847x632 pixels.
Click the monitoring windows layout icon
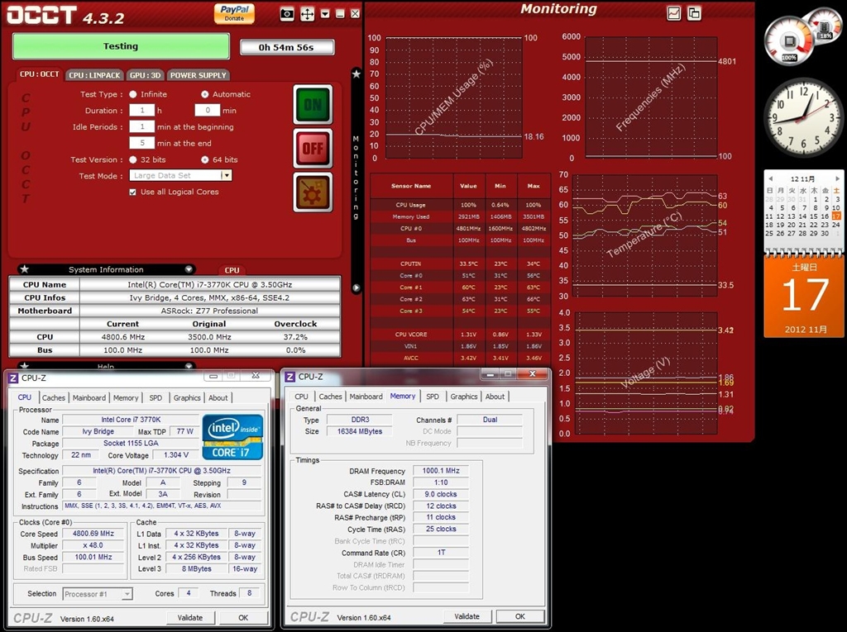click(694, 13)
